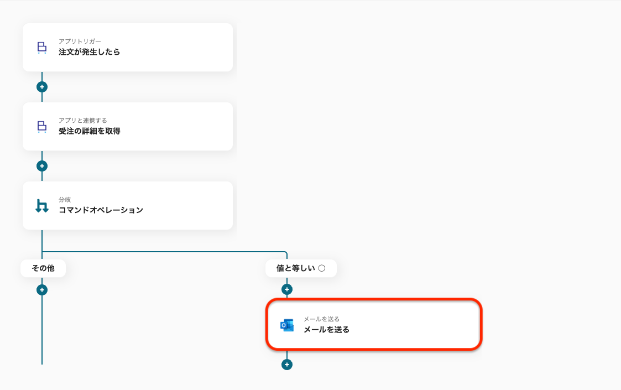The image size is (621, 390).
Task: Add a step below the 注文が発生したら trigger
Action: 42,87
